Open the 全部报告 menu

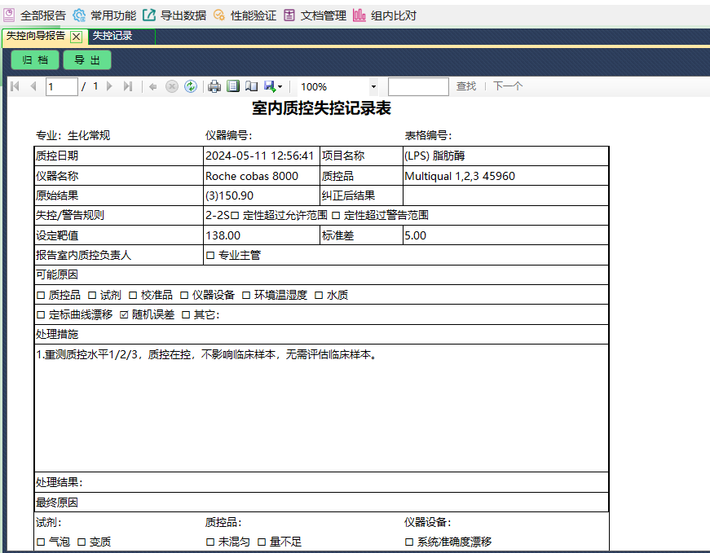pos(35,15)
